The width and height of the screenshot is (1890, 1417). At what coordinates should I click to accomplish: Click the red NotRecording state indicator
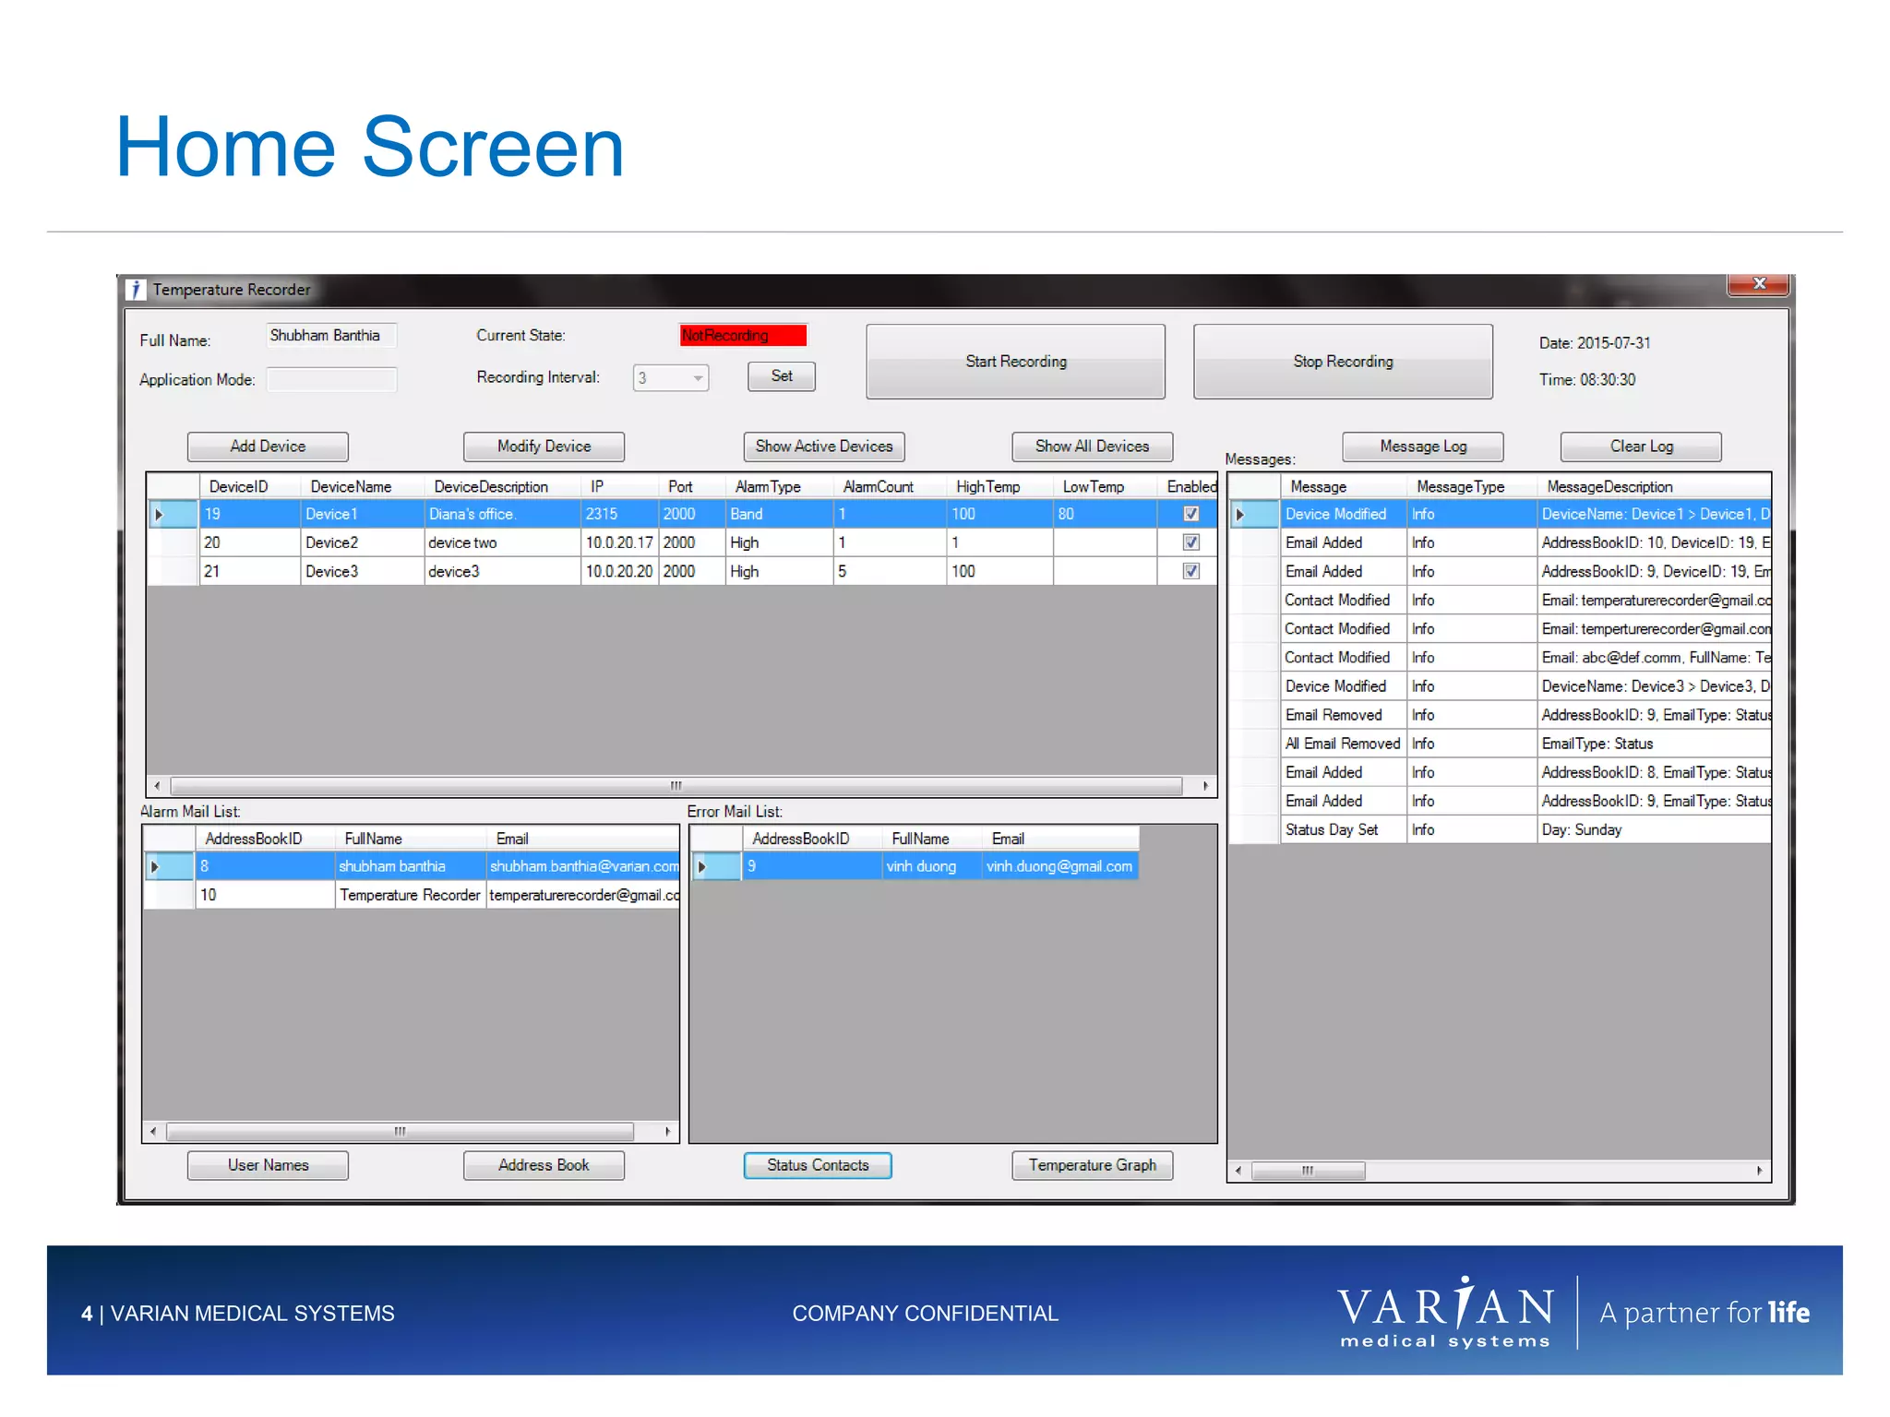pos(743,335)
